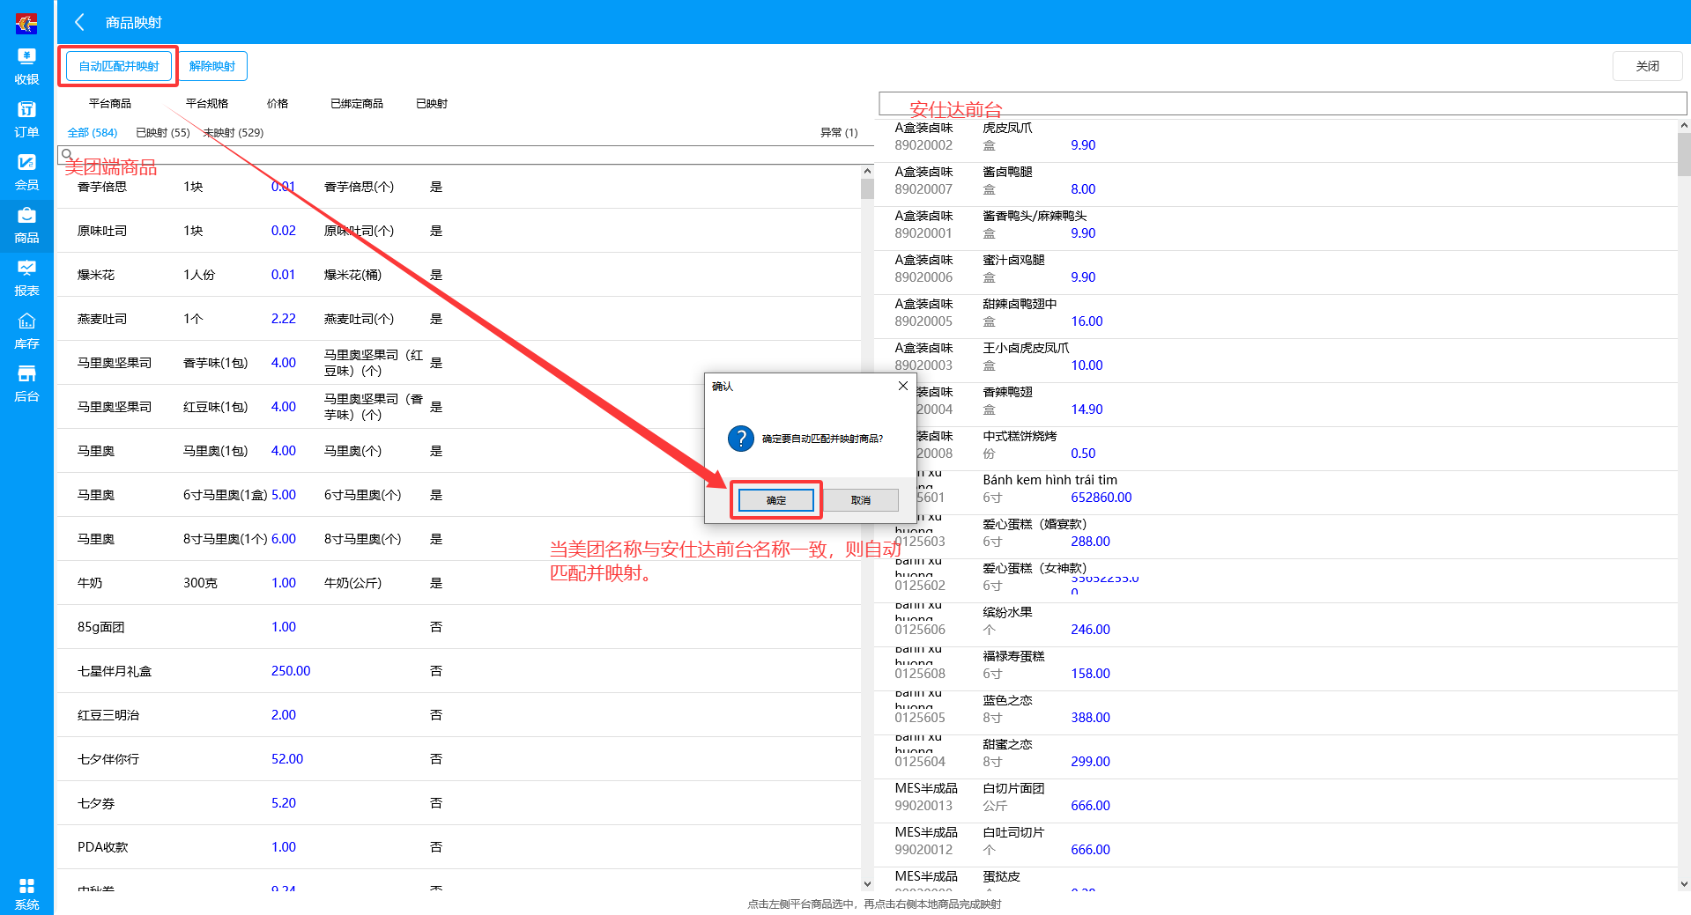Go back using the header arrow
The width and height of the screenshot is (1691, 915).
point(80,22)
